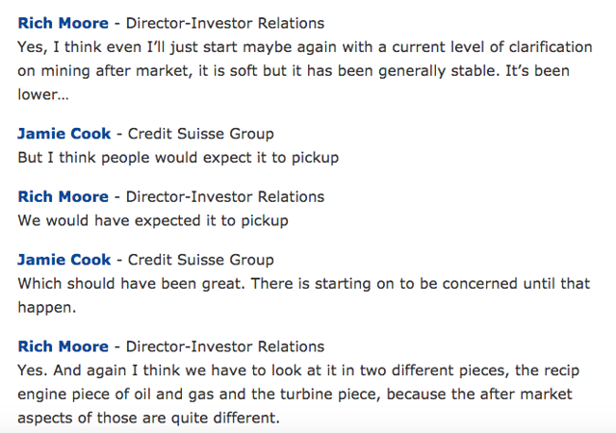Click Director-Investor Relations above 'Yes, I think even'
Screen dimensions: 616x433
(225, 23)
